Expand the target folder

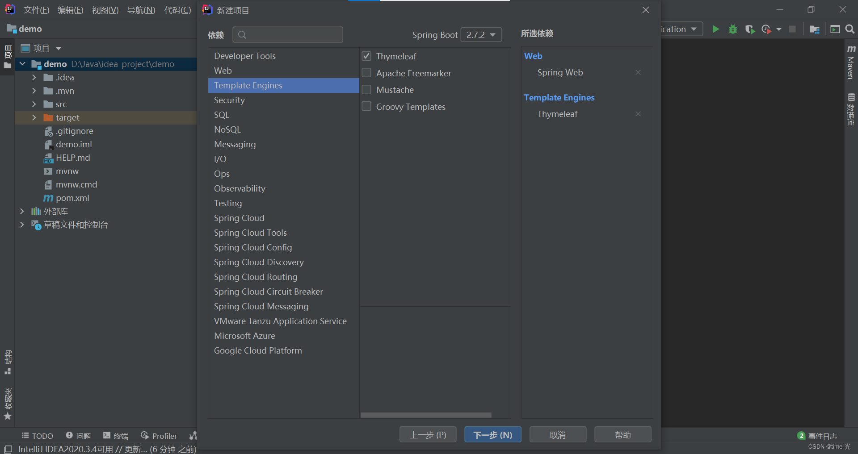click(x=34, y=117)
